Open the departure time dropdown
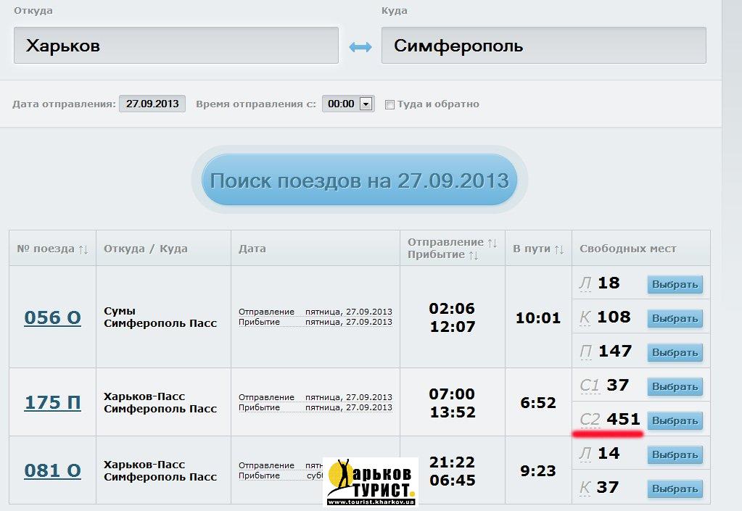The height and width of the screenshot is (511, 742). 366,104
